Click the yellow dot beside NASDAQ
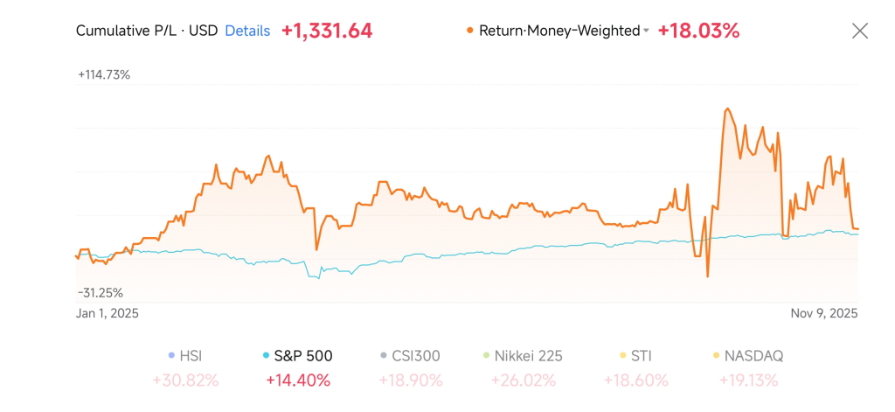 pyautogui.click(x=717, y=356)
